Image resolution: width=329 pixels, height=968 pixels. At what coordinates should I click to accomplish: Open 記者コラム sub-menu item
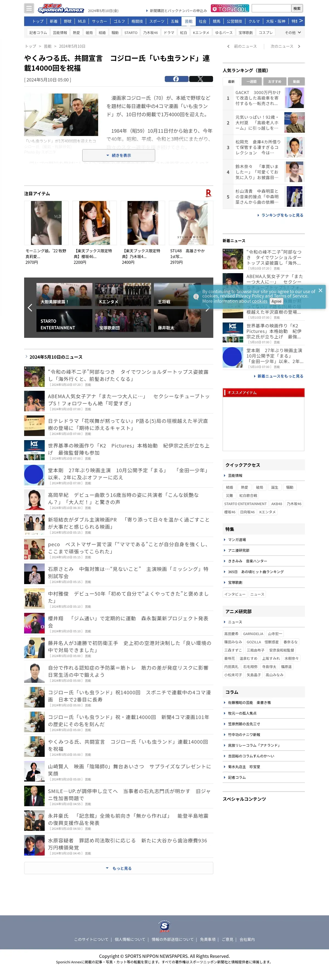point(38,33)
